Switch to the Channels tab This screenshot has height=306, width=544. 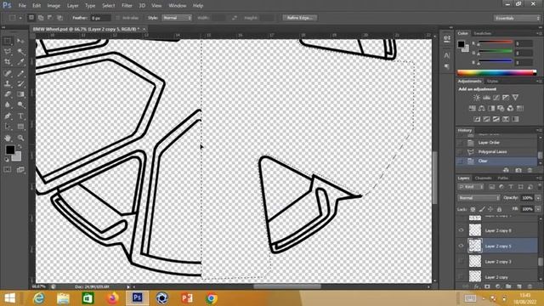click(x=484, y=178)
